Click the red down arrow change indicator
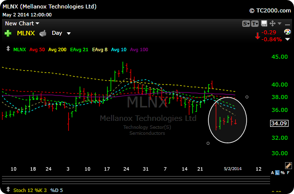The width and height of the screenshot is (294, 194). [x=258, y=36]
